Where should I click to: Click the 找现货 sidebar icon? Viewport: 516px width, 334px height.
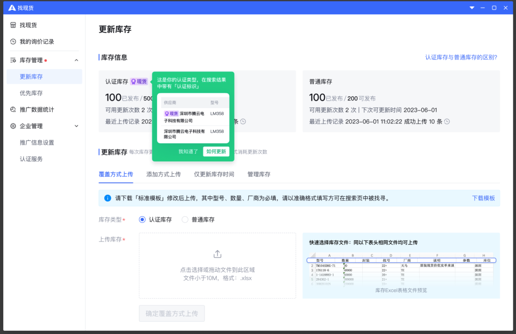point(13,24)
